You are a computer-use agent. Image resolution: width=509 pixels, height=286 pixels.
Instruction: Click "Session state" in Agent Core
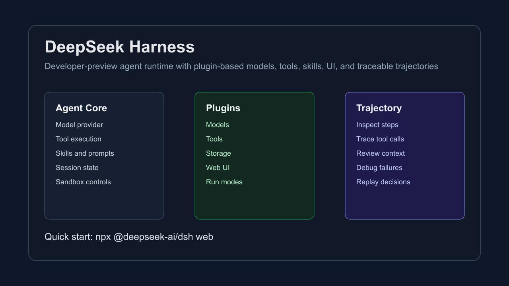pyautogui.click(x=77, y=168)
